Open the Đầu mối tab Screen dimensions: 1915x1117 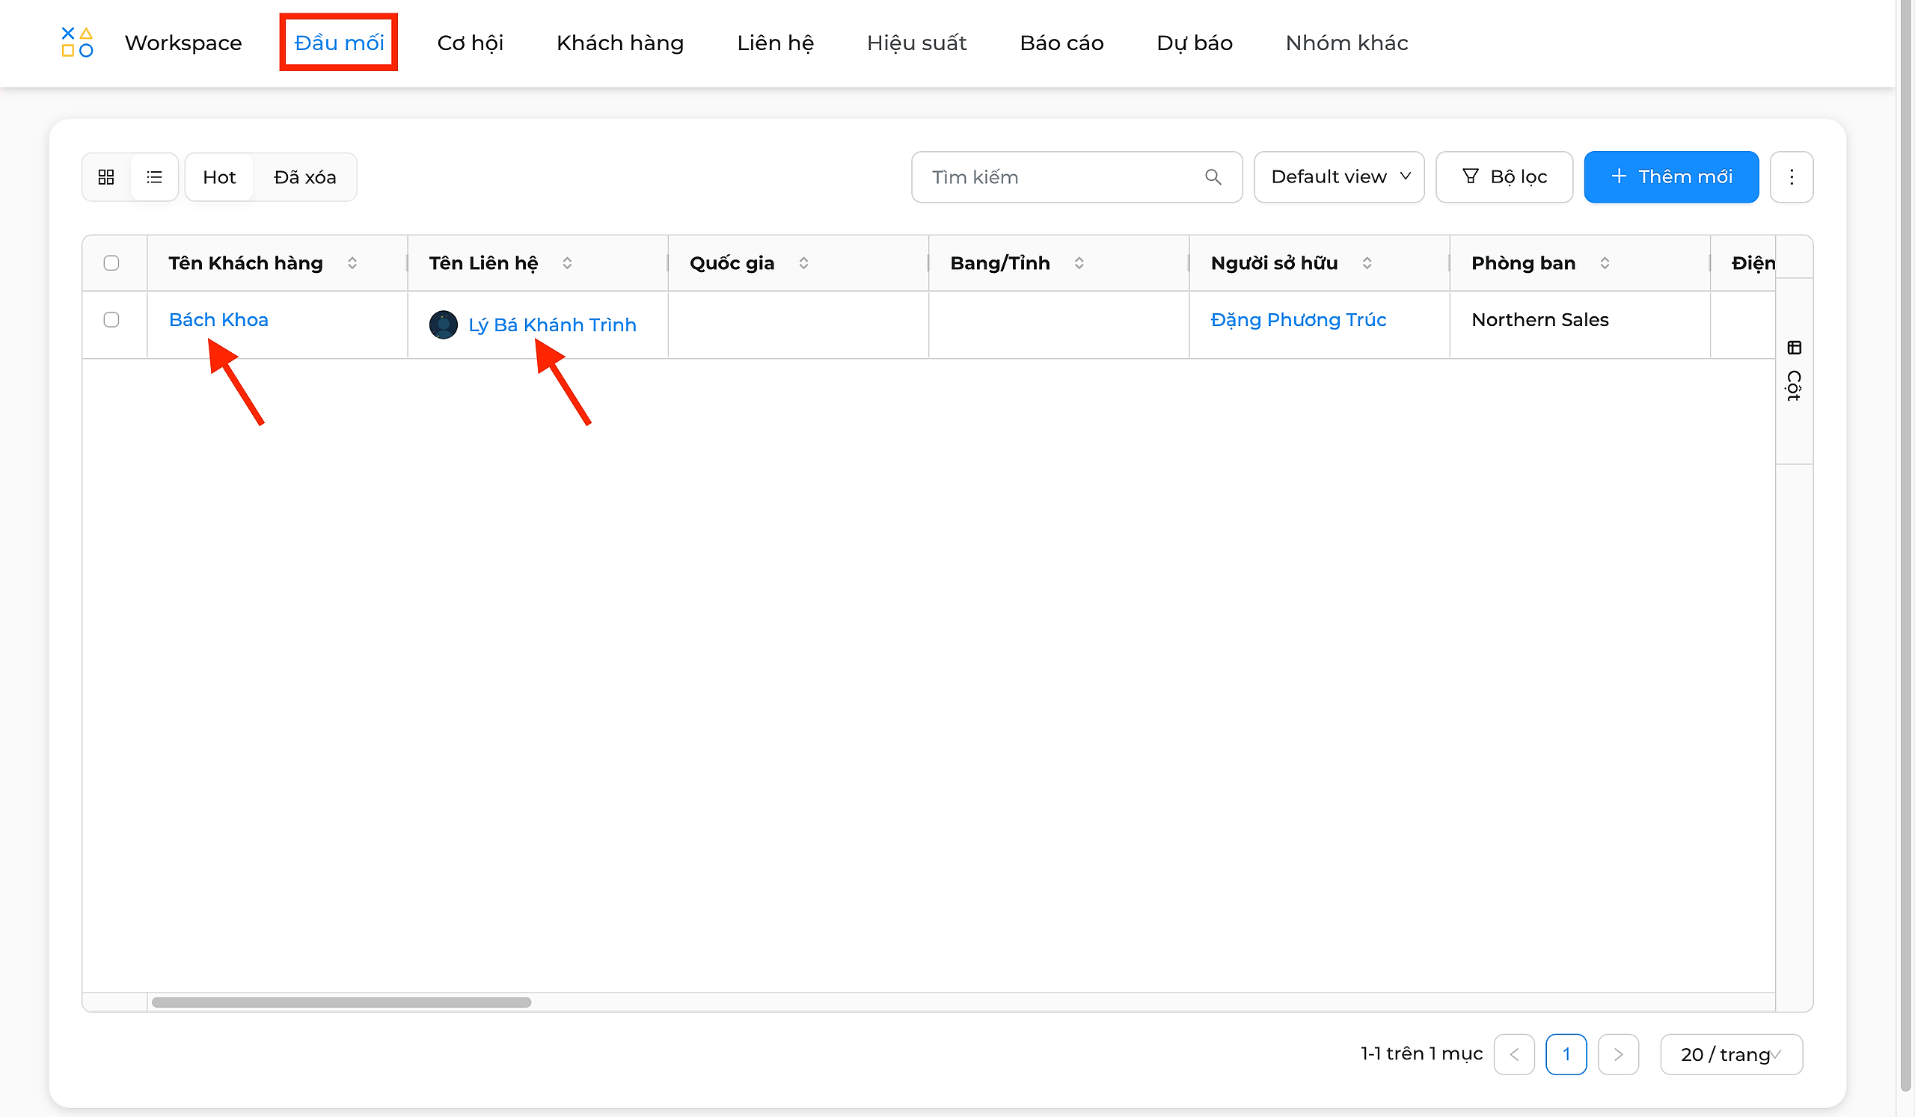click(339, 43)
